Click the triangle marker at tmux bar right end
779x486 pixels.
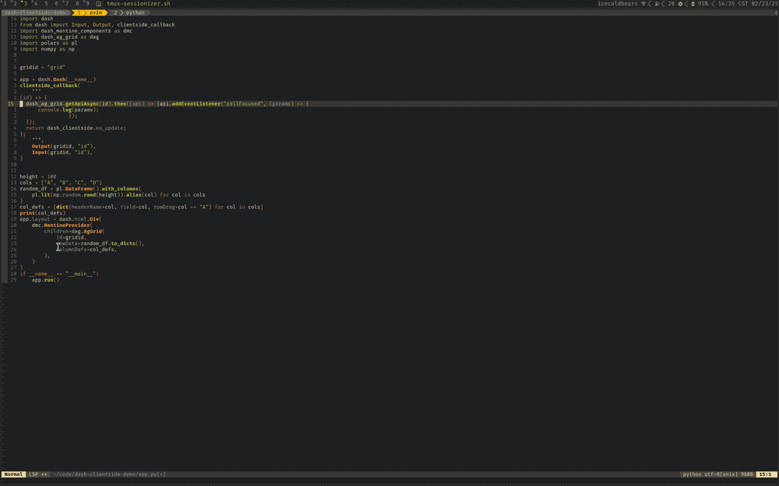point(776,12)
